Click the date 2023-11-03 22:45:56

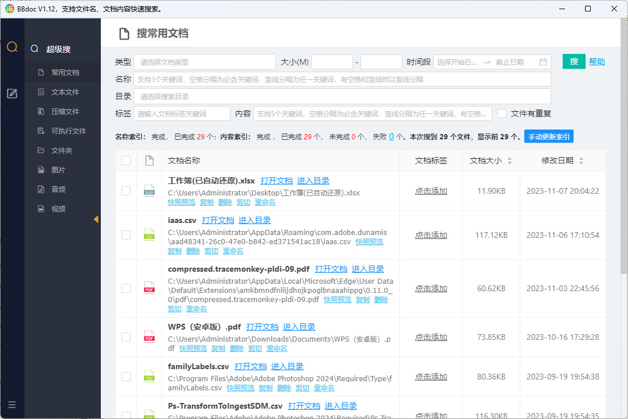tap(563, 288)
